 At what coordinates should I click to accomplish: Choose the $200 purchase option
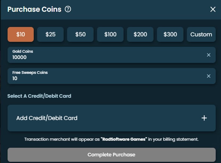[x=140, y=34]
